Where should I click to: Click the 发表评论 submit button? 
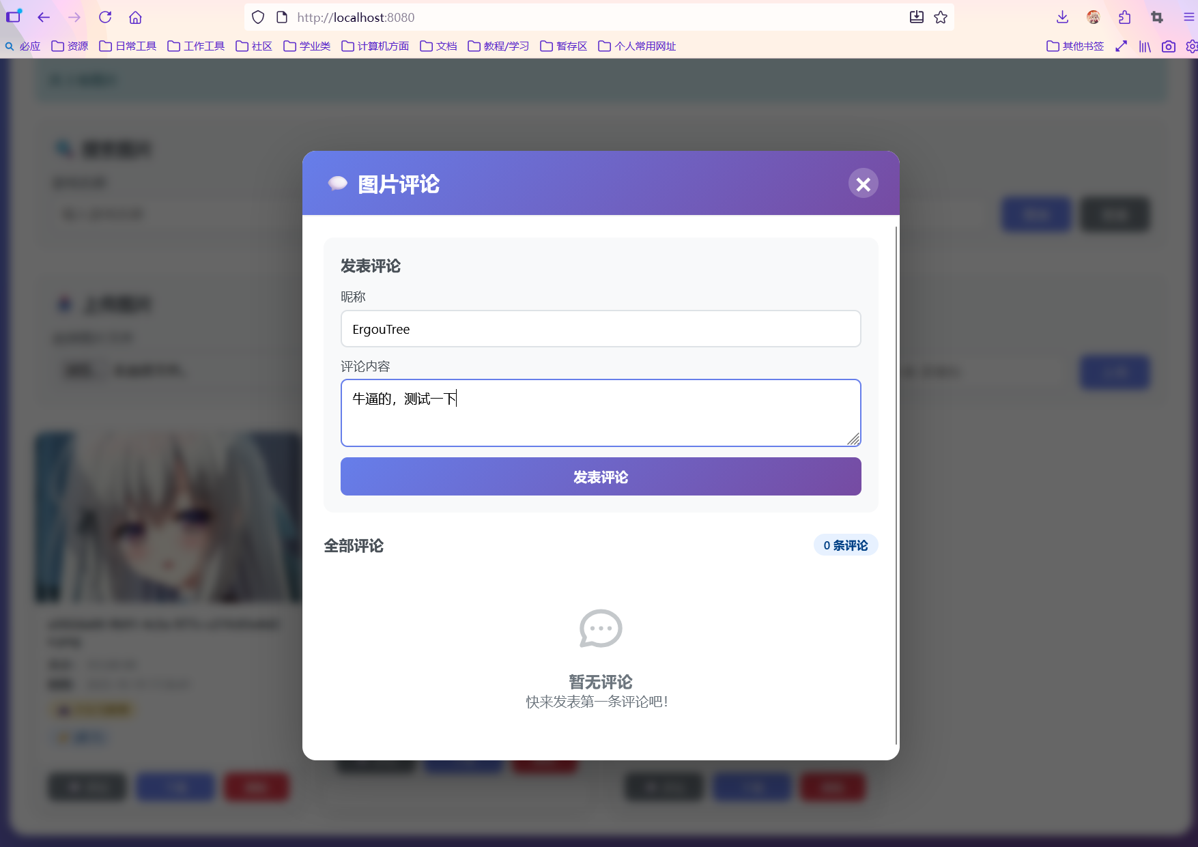click(600, 476)
